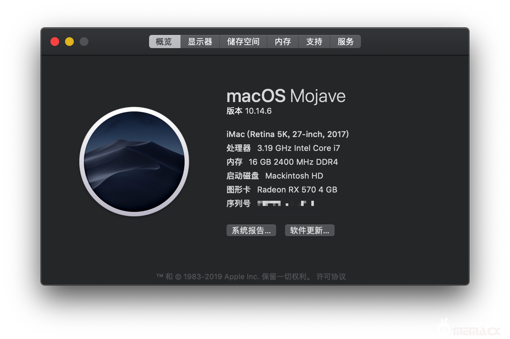Switch to the 显示器 tab
Screen dimensions: 510x339
(200, 42)
